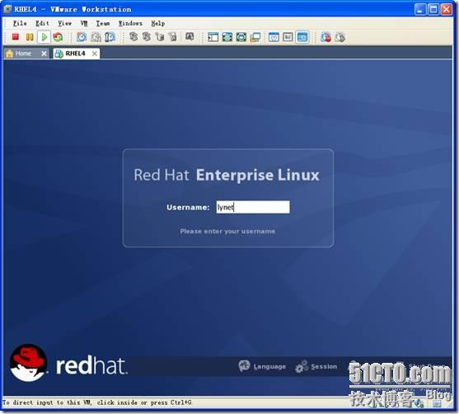The image size is (459, 414).
Task: Click the green Power On play button
Action: (44, 37)
